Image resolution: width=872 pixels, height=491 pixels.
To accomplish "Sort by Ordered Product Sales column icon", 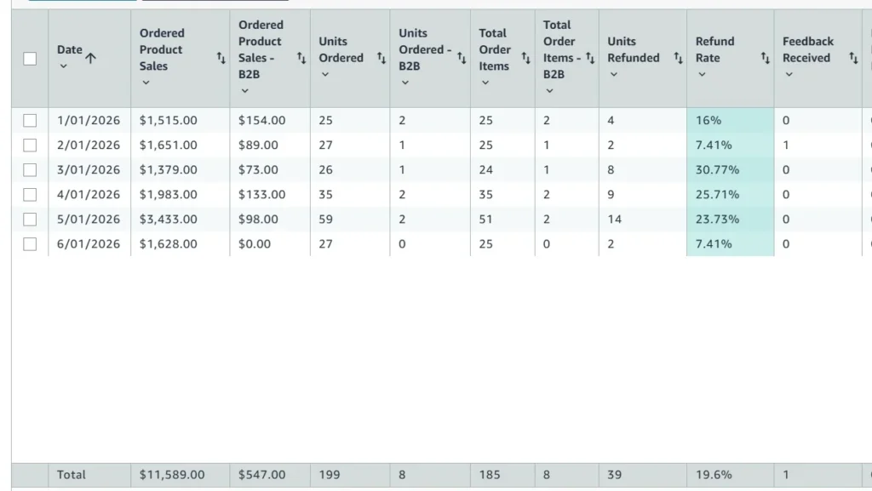I will pos(221,58).
